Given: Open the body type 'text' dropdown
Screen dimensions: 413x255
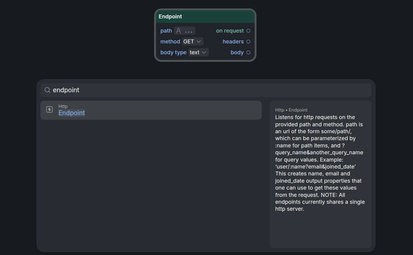Looking at the screenshot, I should pos(197,52).
